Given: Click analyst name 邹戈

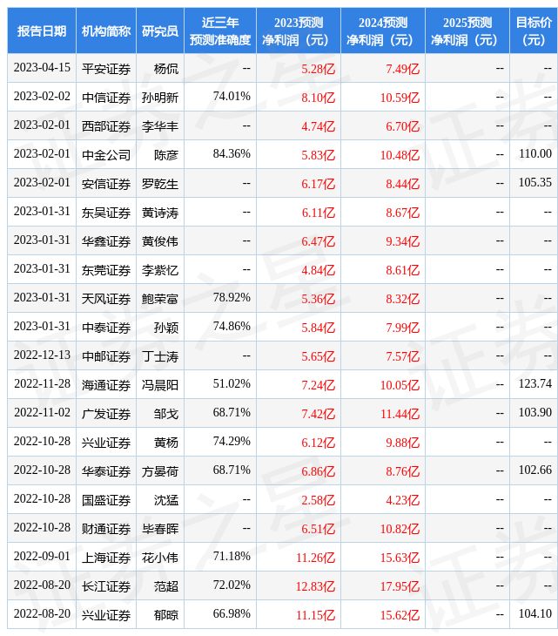Looking at the screenshot, I should tap(166, 414).
